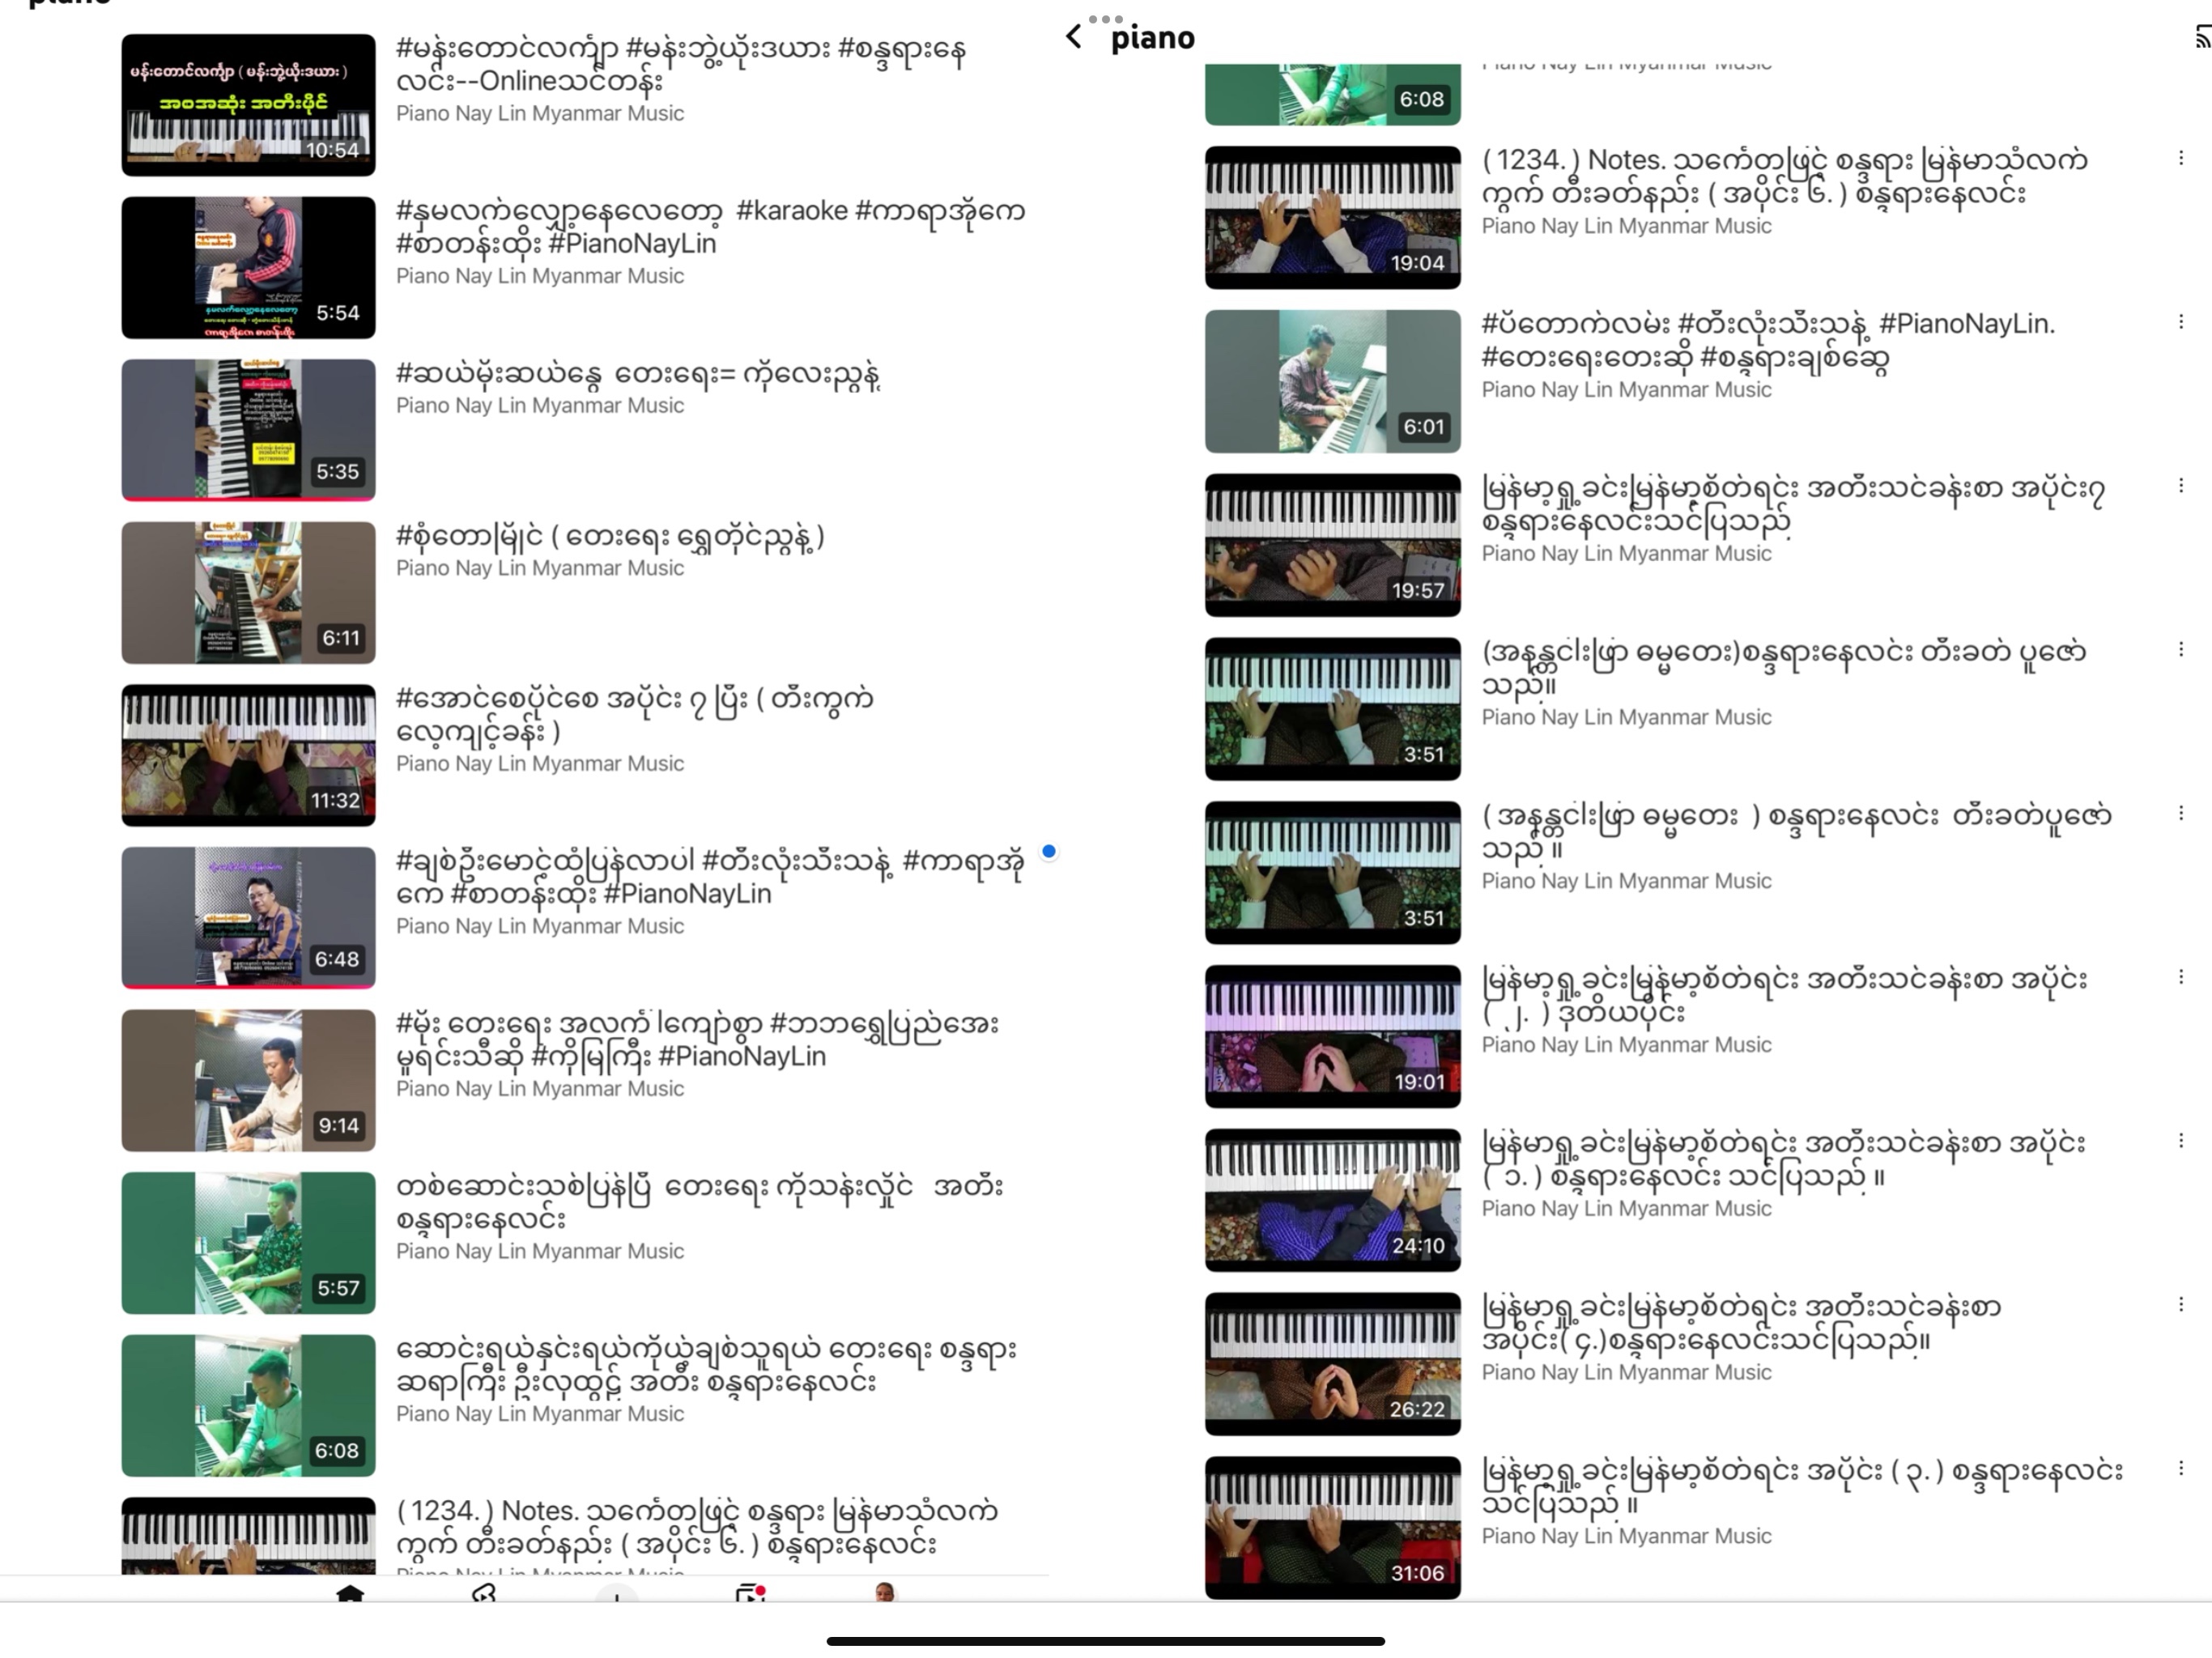Open the 11:32 piano hands thumbnail
2212x1658 pixels.
pos(248,755)
